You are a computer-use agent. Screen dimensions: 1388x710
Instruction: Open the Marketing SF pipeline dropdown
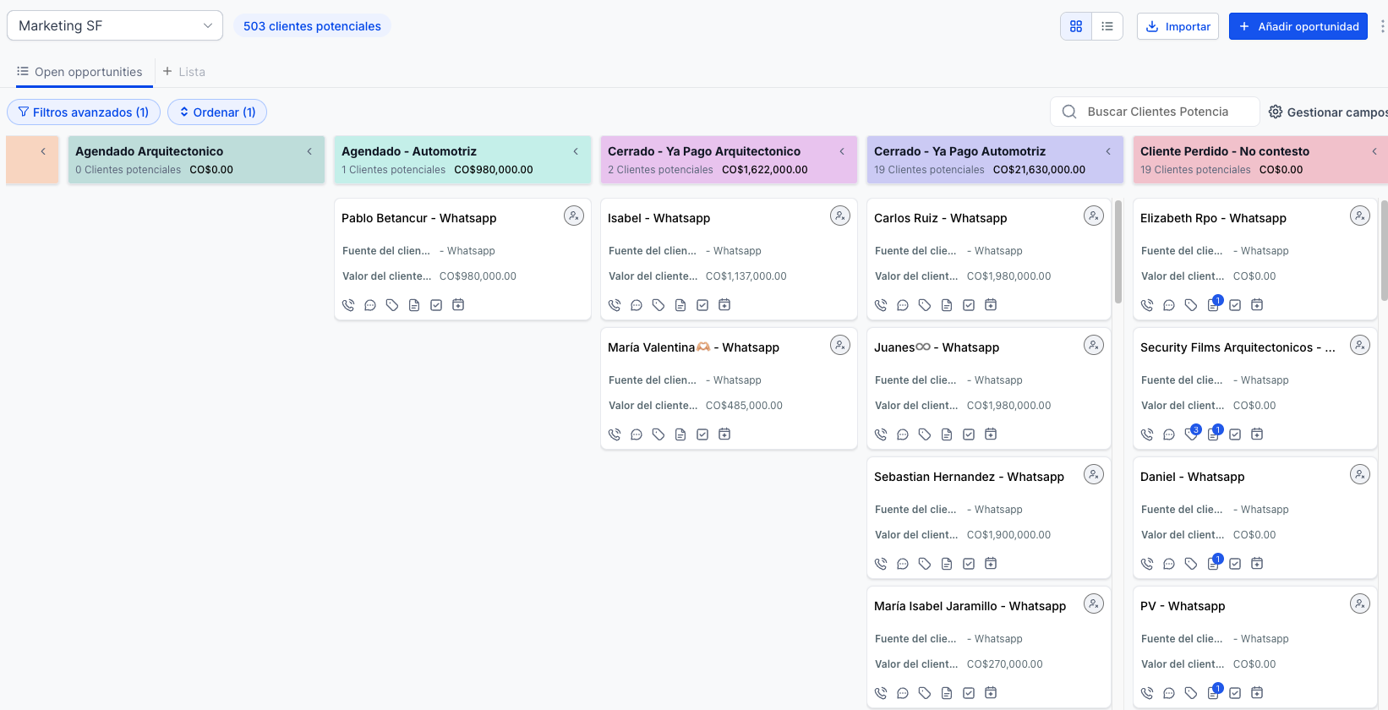(x=115, y=25)
